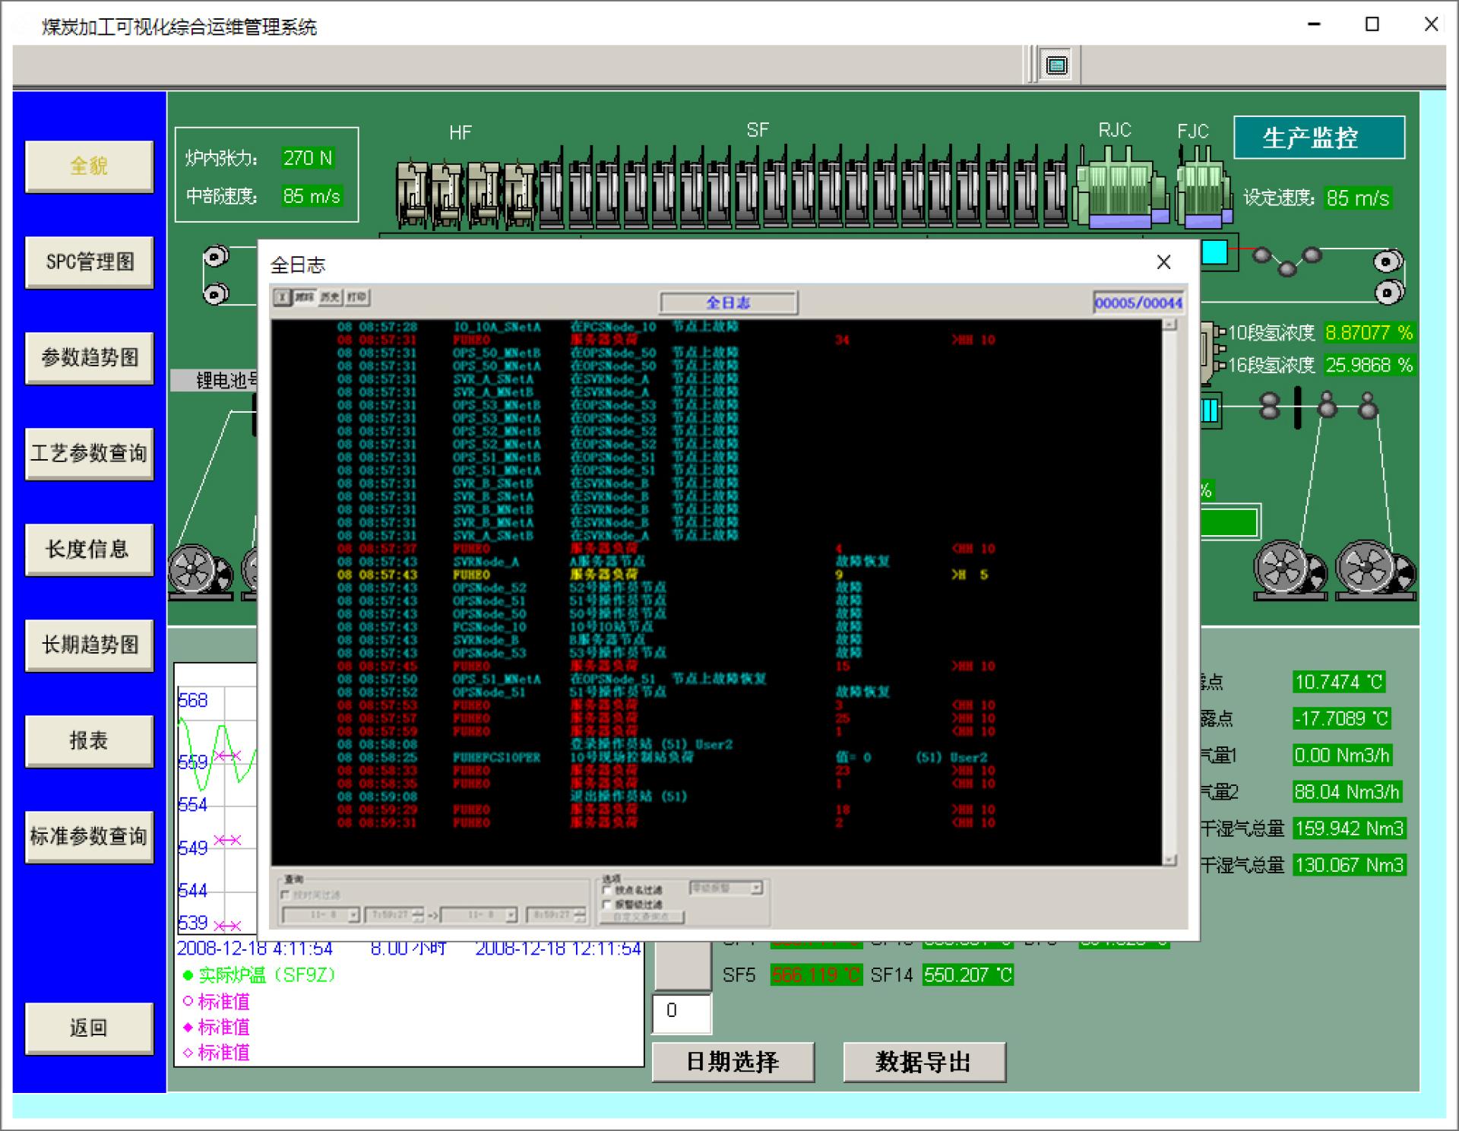This screenshot has width=1459, height=1131.
Task: Expand the alarm level combo box
Action: (x=756, y=888)
